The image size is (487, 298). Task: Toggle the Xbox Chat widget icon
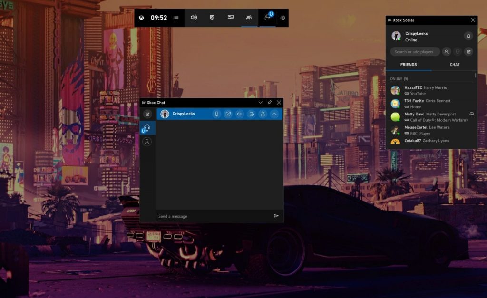pos(268,18)
